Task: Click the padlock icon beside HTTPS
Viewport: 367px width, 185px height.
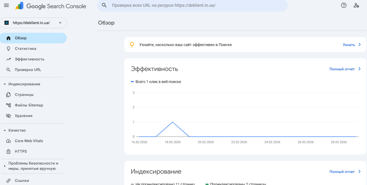Action: tap(9, 151)
